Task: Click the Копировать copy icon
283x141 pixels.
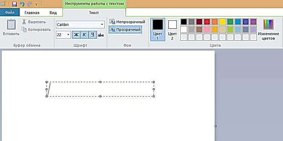Action: pyautogui.click(x=24, y=29)
